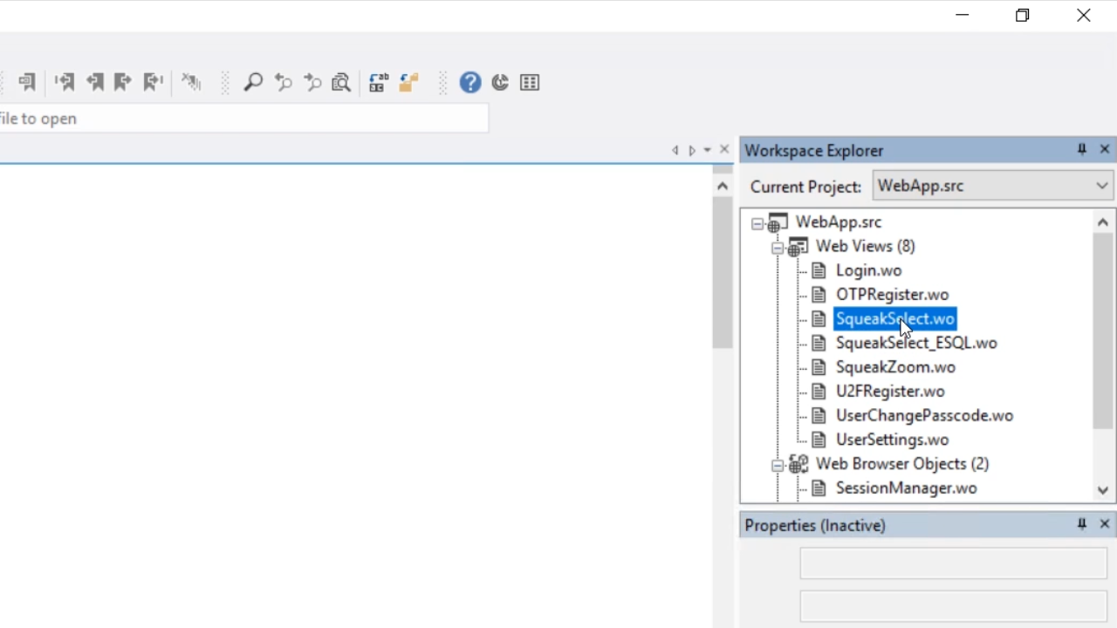Click the magnifying glass Find icon
Screen dimensions: 1117x628
253,82
